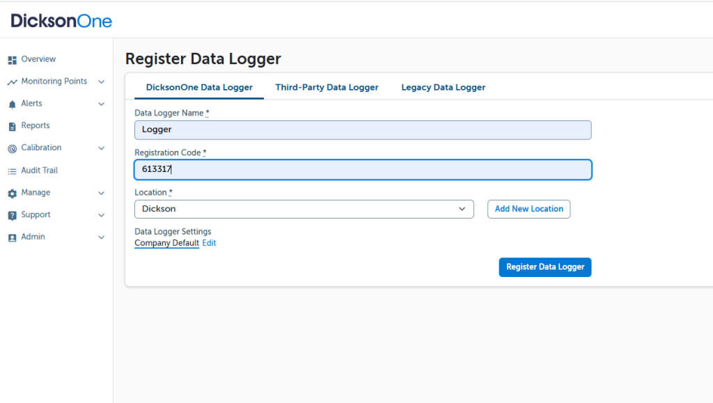The width and height of the screenshot is (713, 403).
Task: Focus the Data Logger Name field
Action: click(x=362, y=129)
